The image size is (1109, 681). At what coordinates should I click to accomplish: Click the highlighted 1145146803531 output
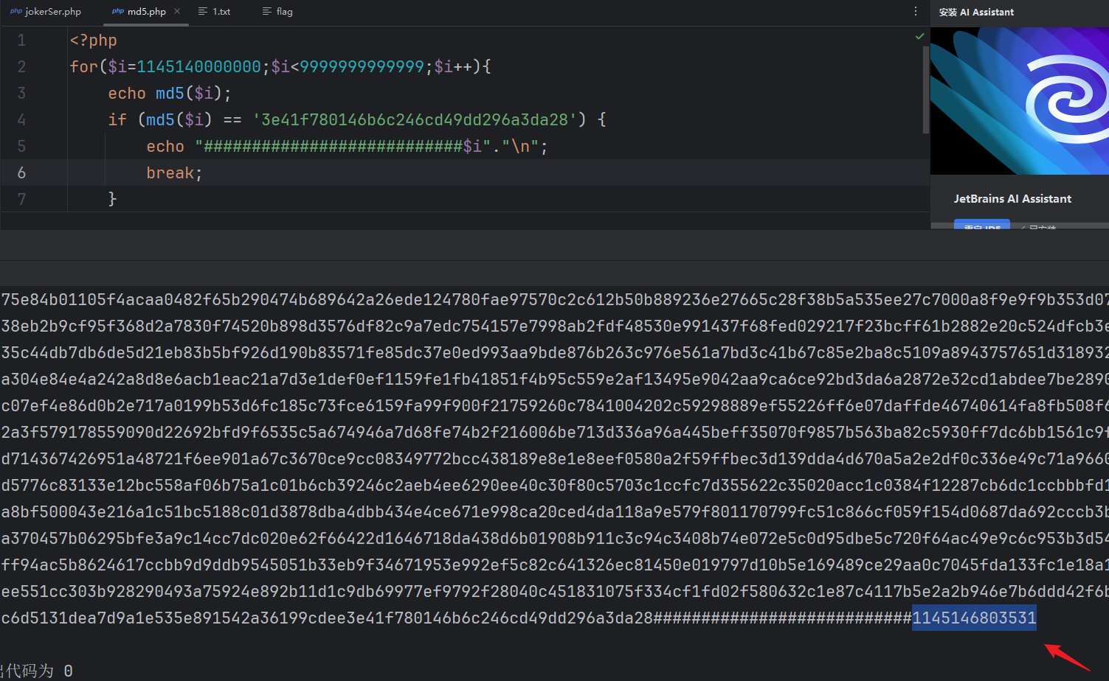[x=974, y=618]
